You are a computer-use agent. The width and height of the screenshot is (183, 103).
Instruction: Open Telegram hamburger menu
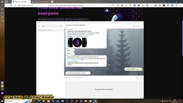(x=39, y=26)
